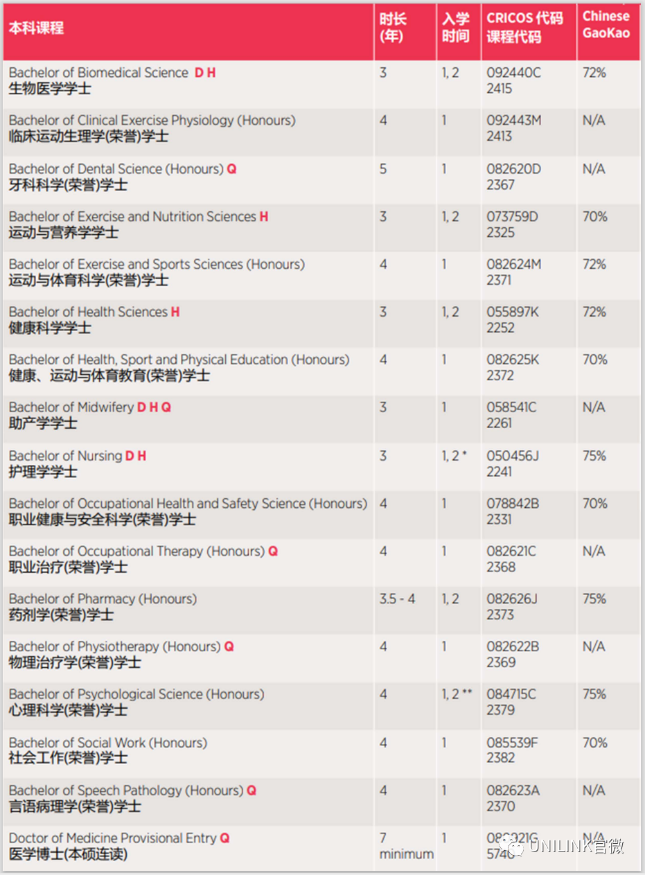The image size is (645, 875).
Task: Click the 1, 2 ** intake for Psychological Science
Action: point(457,694)
